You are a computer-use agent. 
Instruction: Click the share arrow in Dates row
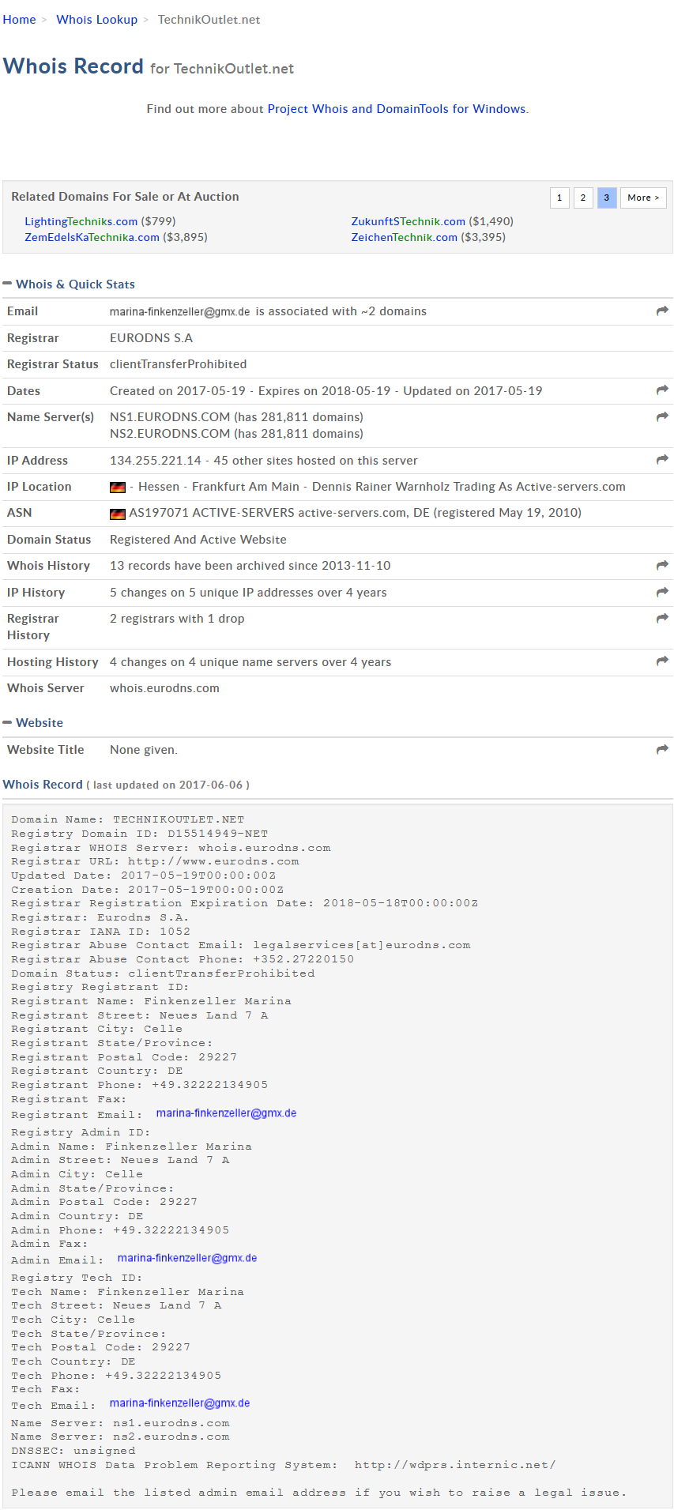click(662, 390)
